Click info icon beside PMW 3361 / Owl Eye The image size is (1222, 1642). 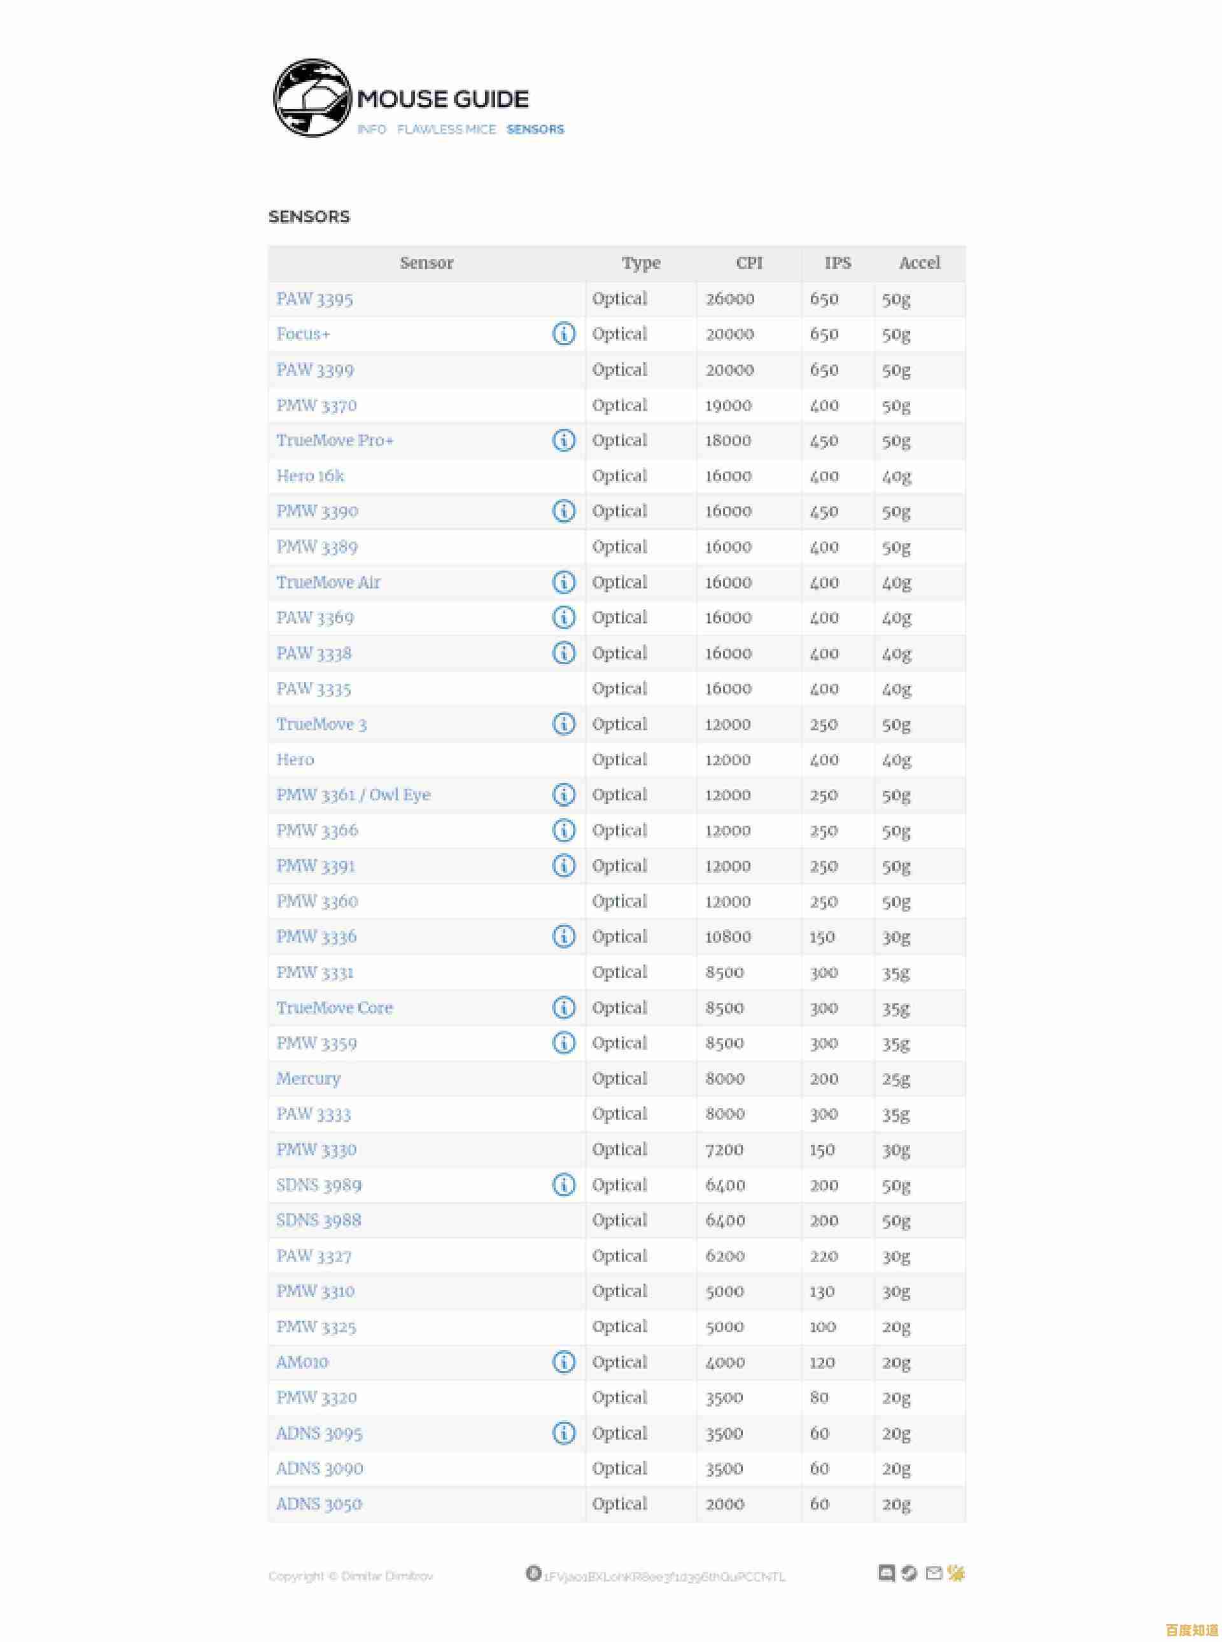click(564, 795)
